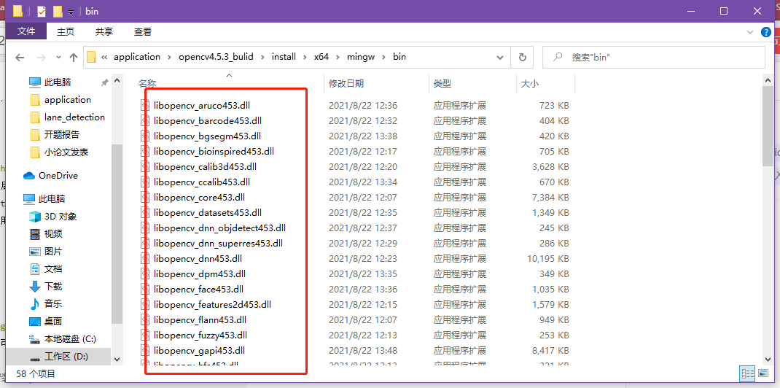Select file libopencv_calib3d453.dll
This screenshot has height=388, width=780.
pos(205,166)
